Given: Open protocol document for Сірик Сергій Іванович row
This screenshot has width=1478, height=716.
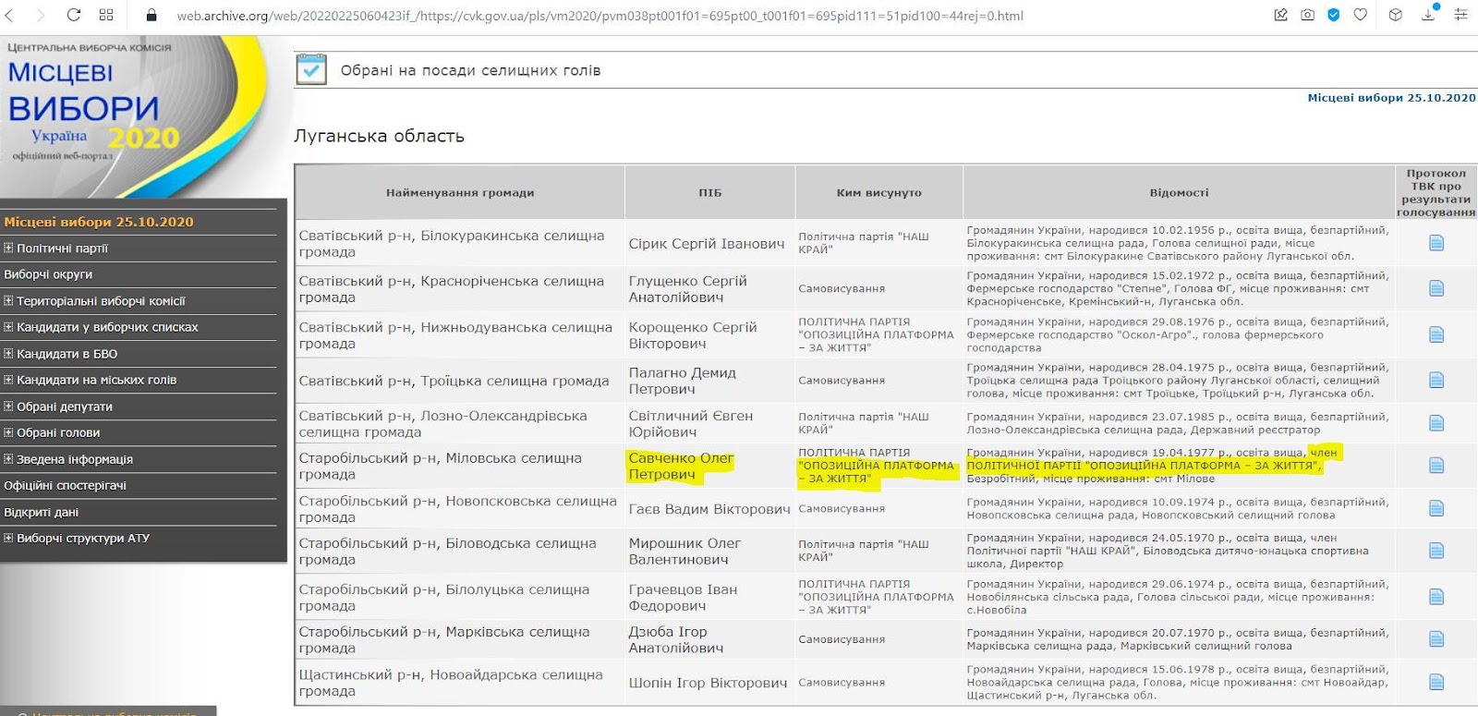Looking at the screenshot, I should [1436, 243].
